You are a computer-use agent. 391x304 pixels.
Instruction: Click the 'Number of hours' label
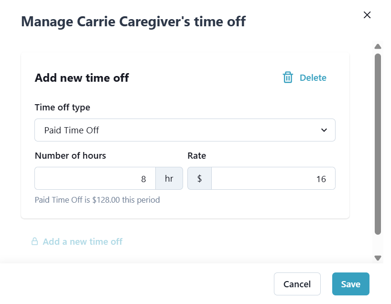coord(70,155)
